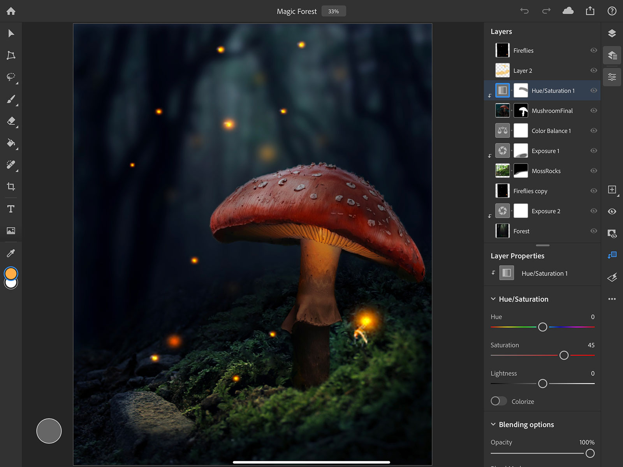Open the share export button
623x467 pixels.
[590, 11]
